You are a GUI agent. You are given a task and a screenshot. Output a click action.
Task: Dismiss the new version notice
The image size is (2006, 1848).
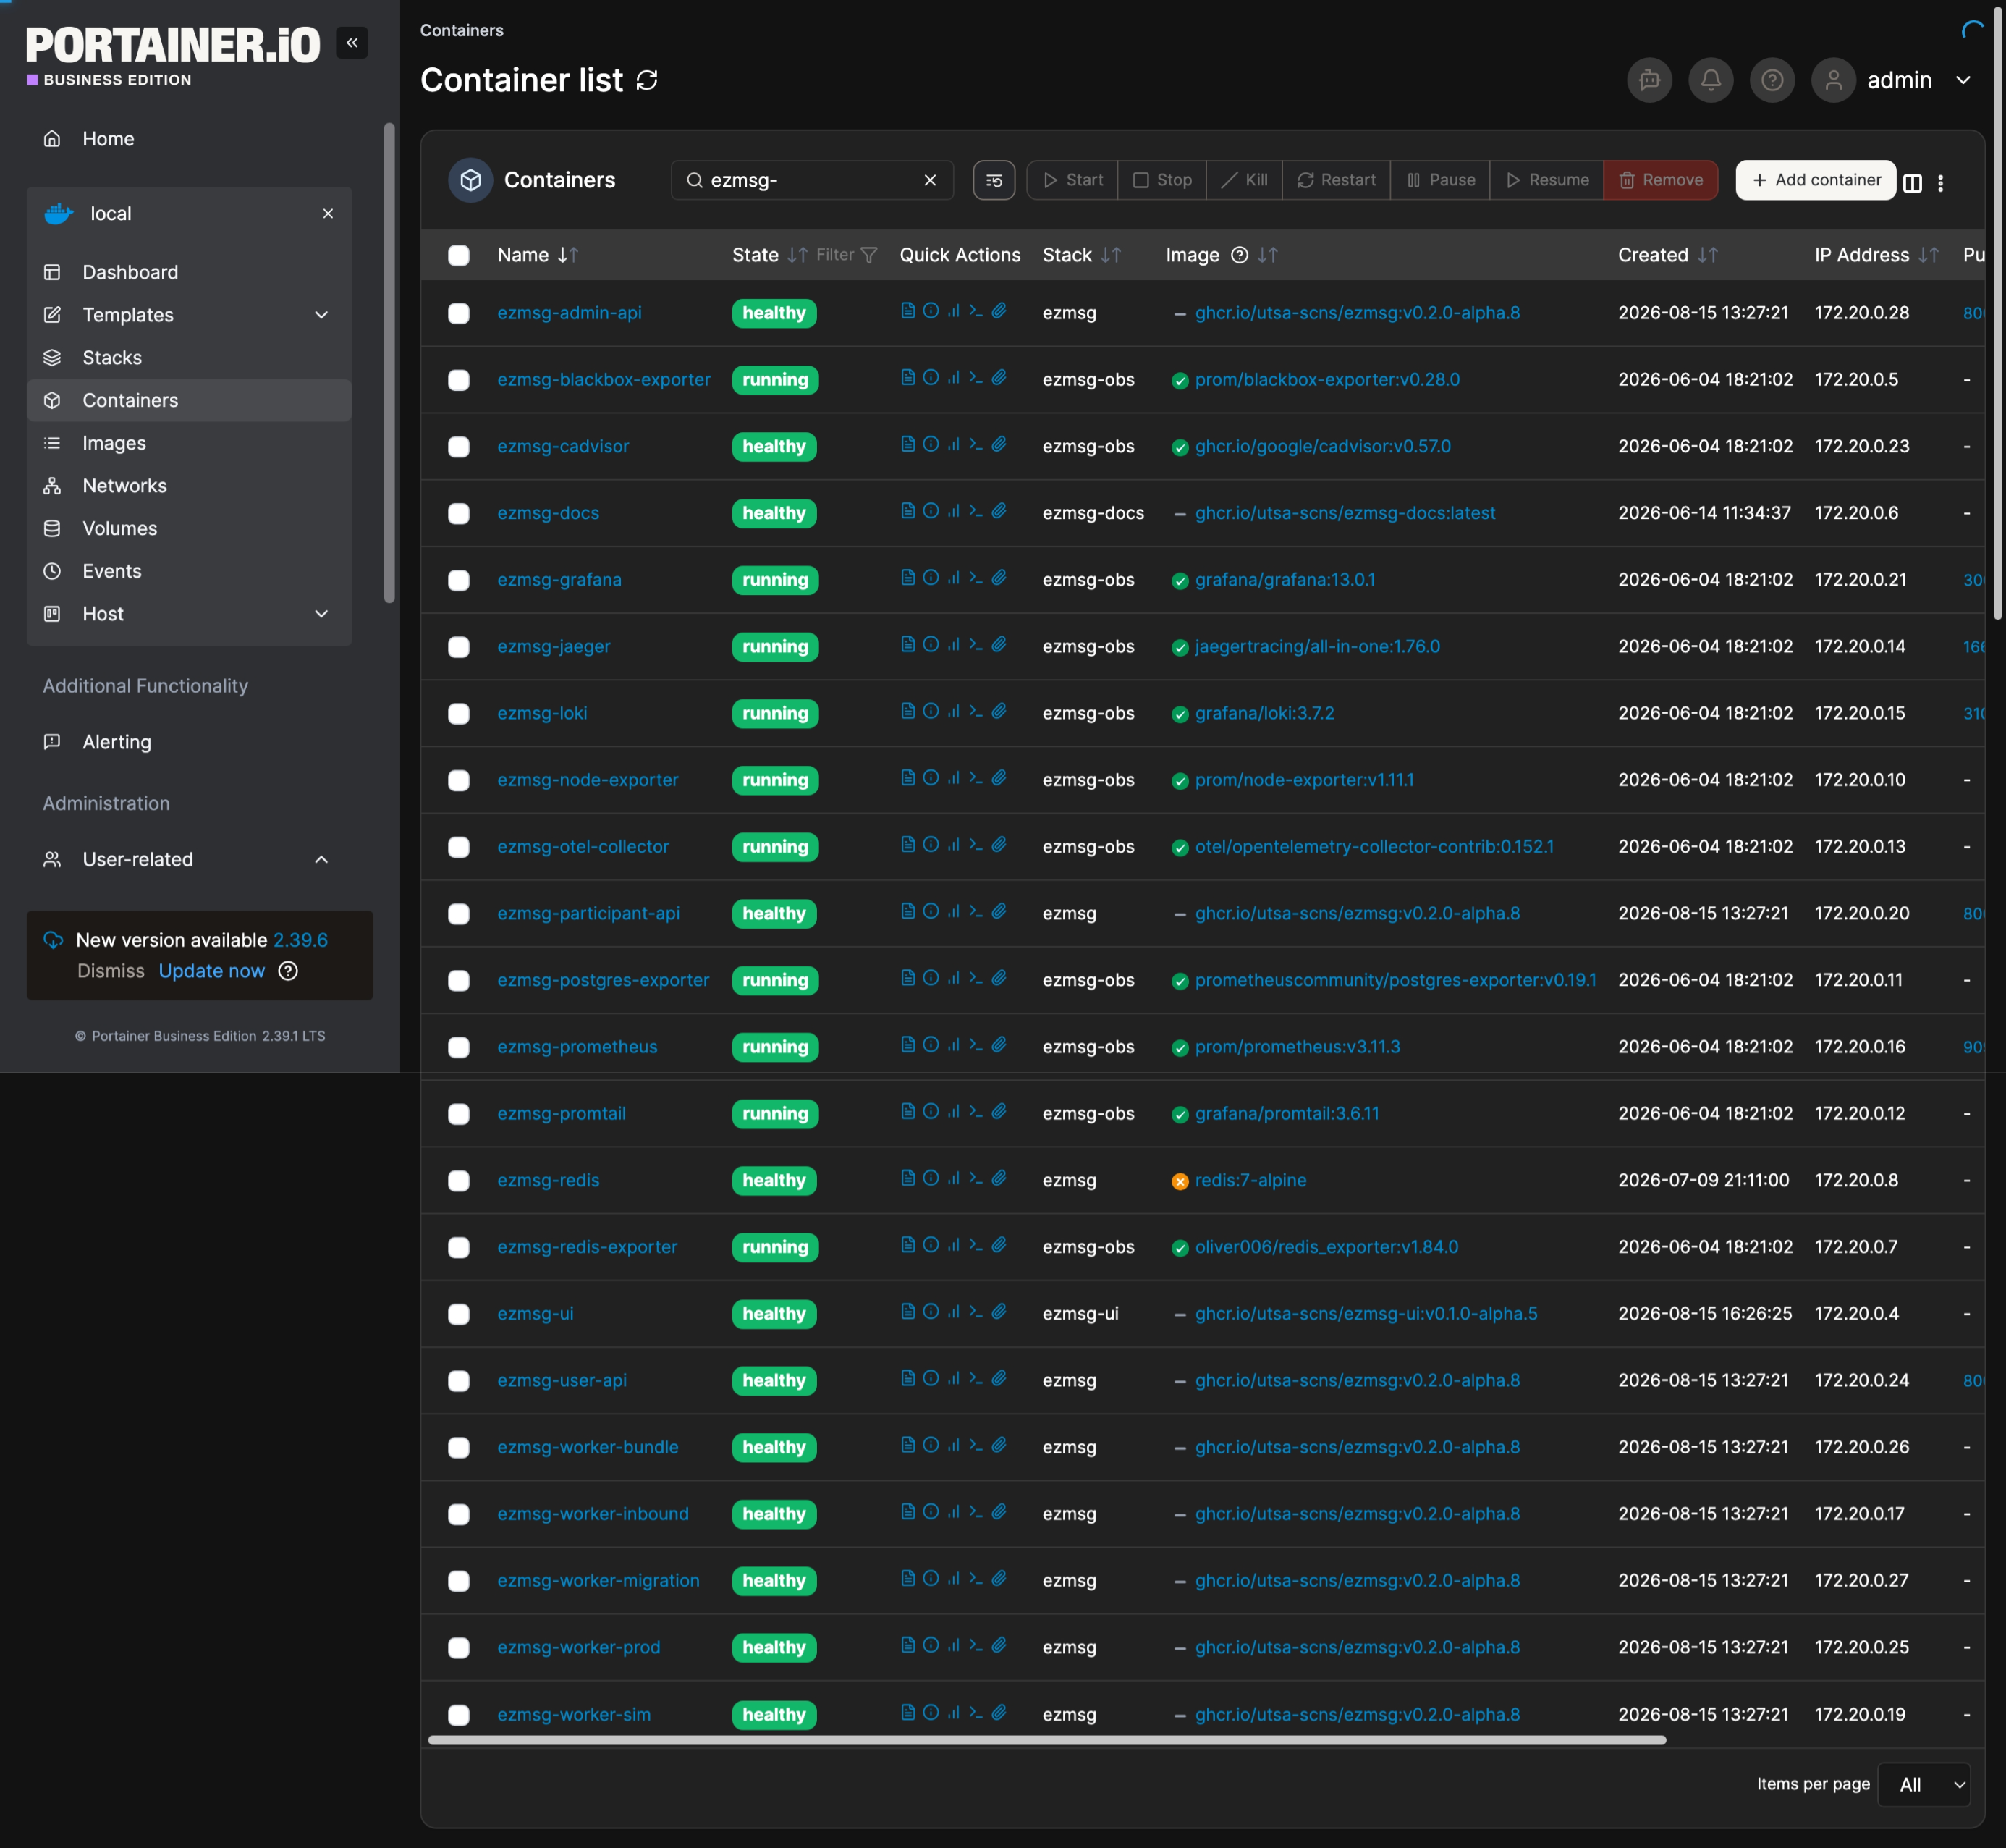pos(110,971)
